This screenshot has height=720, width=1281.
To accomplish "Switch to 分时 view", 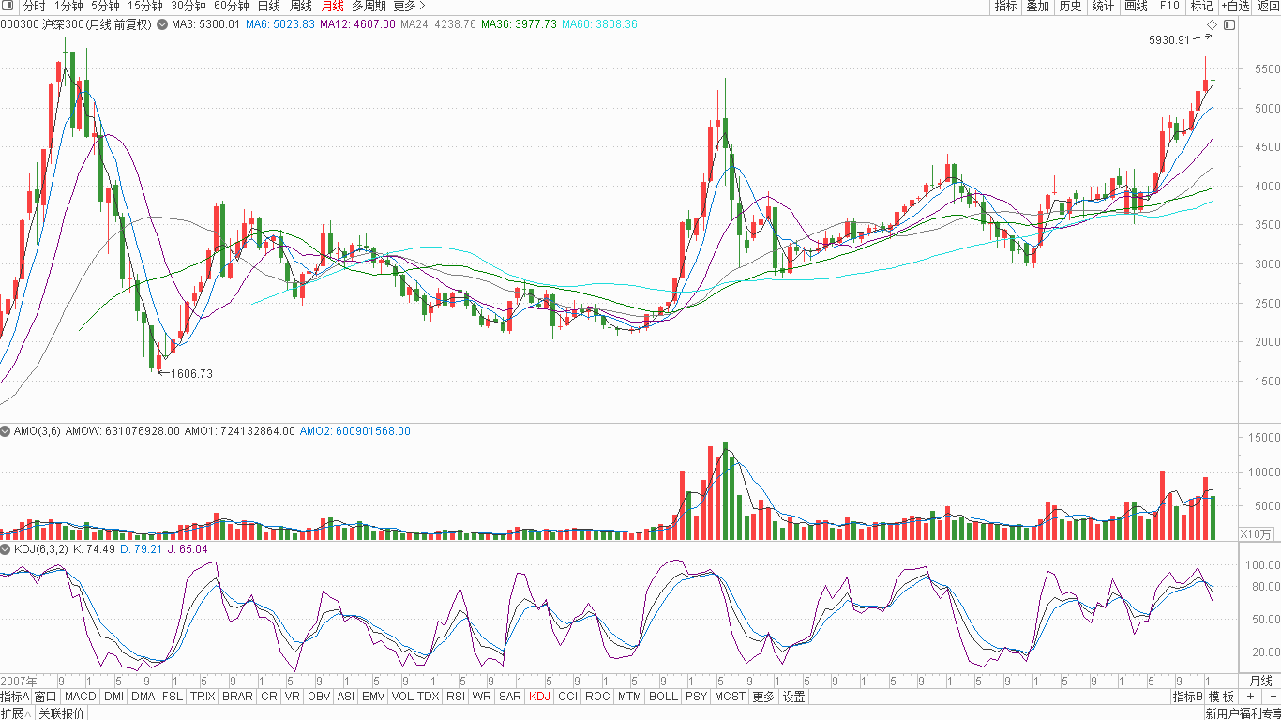I will coord(35,6).
